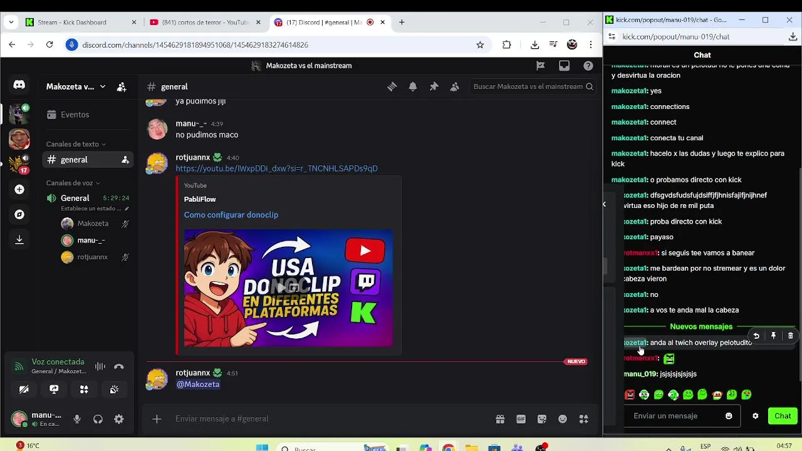The height and width of the screenshot is (451, 802).
Task: Click the Nuevos mensajes divider label
Action: tap(701, 326)
